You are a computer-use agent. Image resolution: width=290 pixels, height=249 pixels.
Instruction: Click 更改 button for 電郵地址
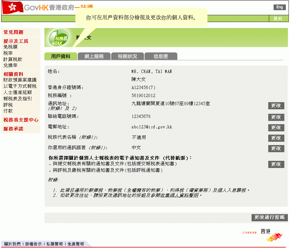click(x=276, y=128)
